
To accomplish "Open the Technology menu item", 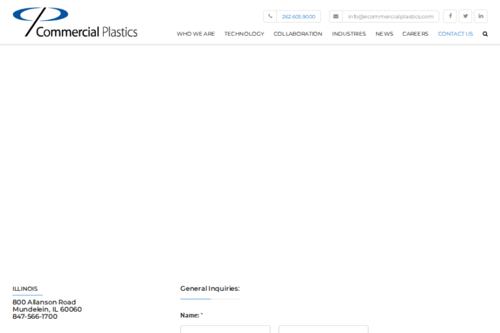I will pyautogui.click(x=244, y=34).
